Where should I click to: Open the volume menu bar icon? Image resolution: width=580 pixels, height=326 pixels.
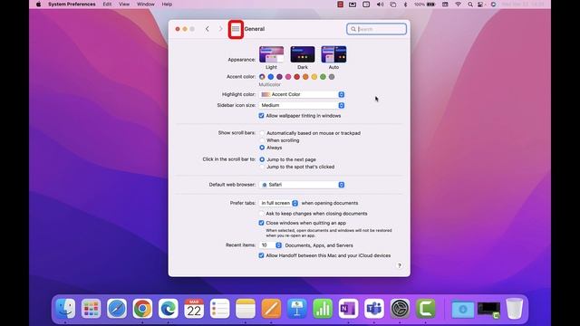[380, 5]
